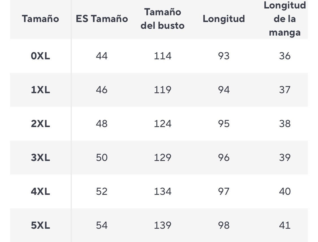Click the Tamaño column header
Image resolution: width=318 pixels, height=242 pixels.
coord(40,19)
